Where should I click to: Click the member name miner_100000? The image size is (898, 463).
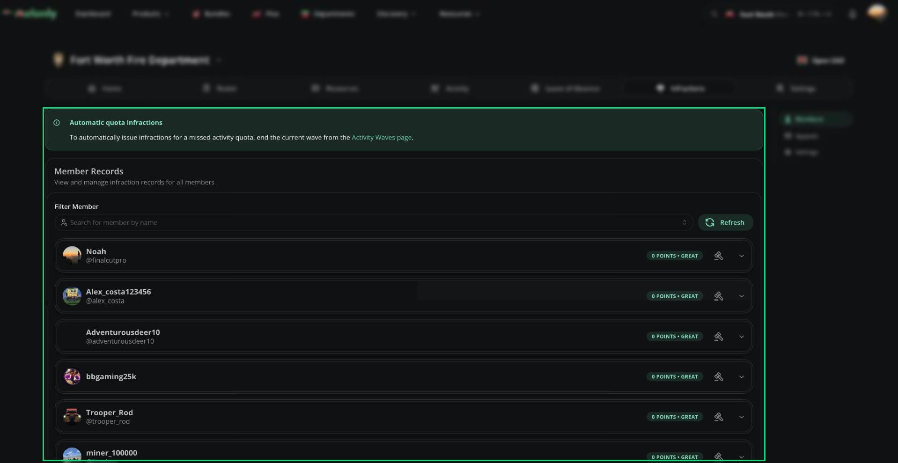tap(112, 453)
